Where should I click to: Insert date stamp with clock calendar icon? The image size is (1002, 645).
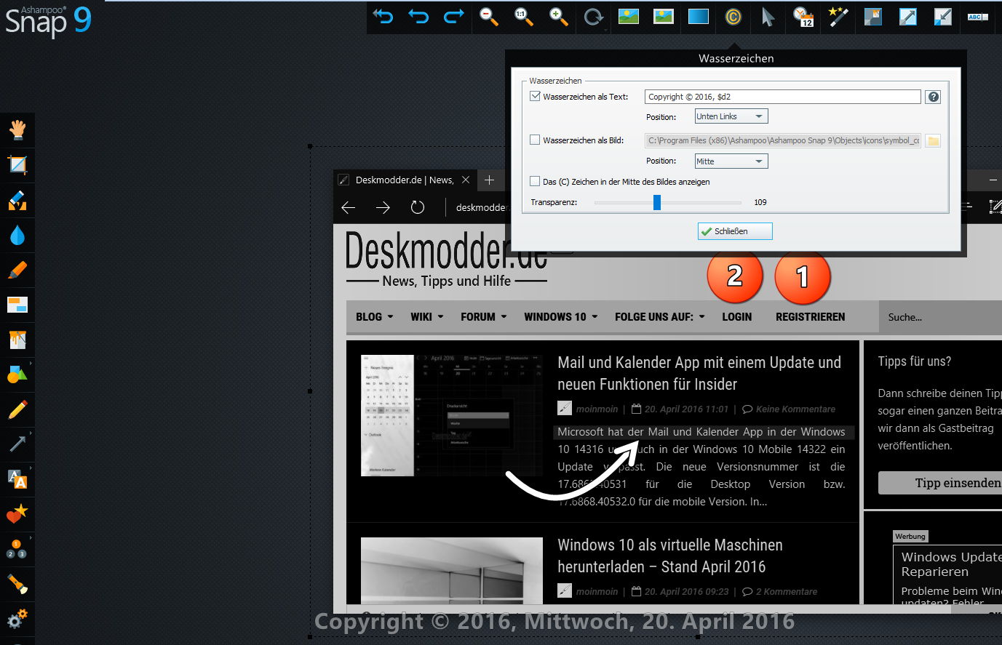pos(803,16)
